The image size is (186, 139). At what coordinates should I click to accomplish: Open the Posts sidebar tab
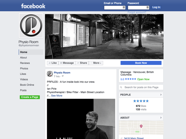point(23,90)
